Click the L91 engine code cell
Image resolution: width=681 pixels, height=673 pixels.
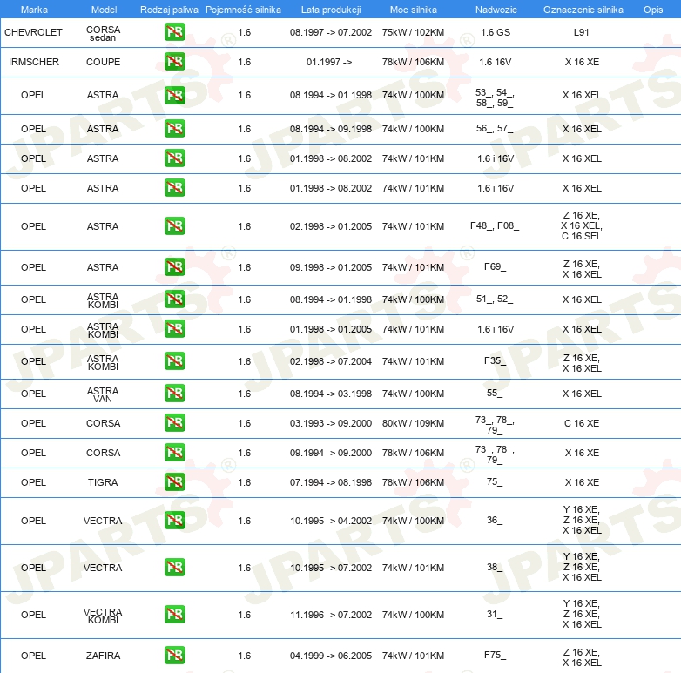[x=582, y=33]
